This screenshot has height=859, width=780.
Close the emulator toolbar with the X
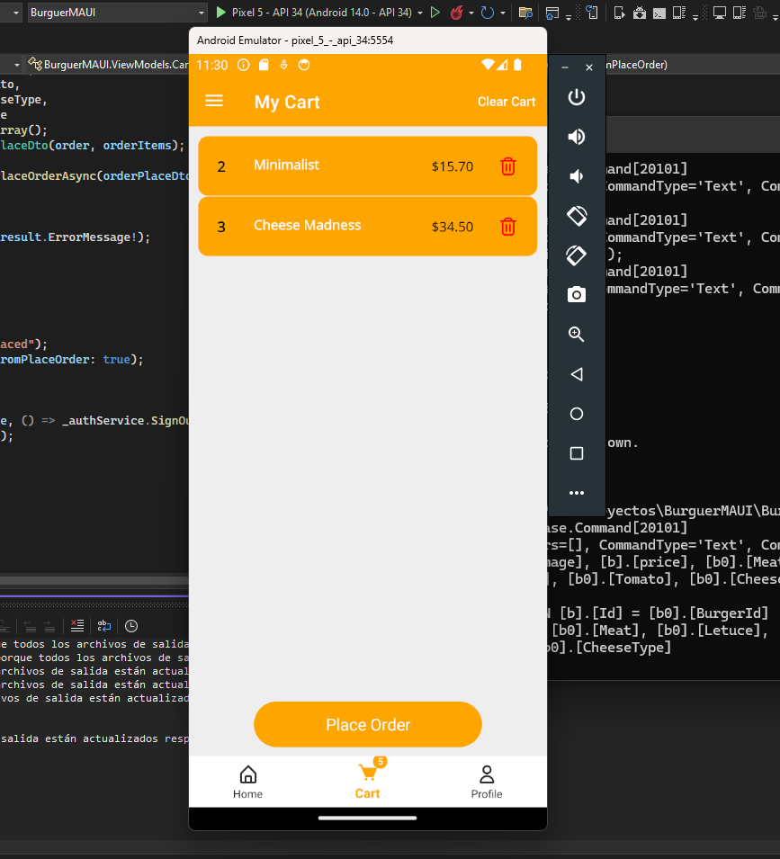[589, 67]
